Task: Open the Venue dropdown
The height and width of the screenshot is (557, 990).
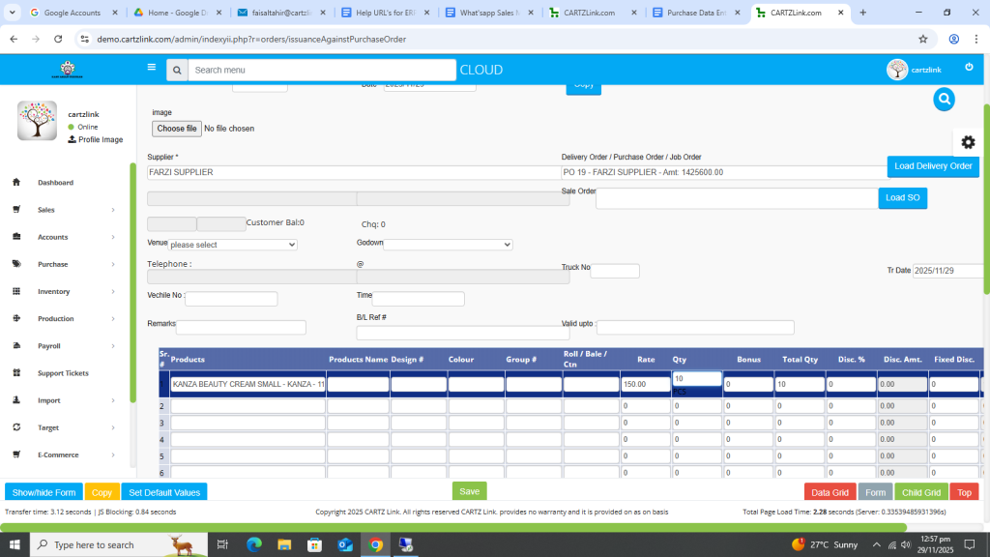Action: 232,245
